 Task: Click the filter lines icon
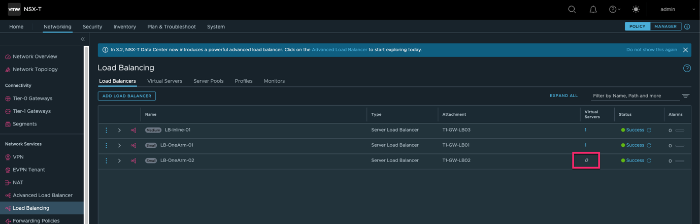(686, 95)
